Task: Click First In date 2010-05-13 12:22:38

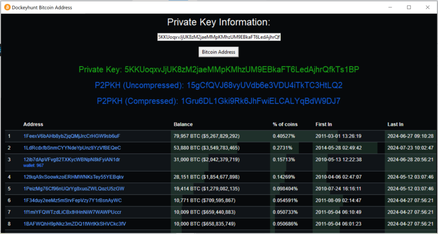Action: tap(339, 159)
